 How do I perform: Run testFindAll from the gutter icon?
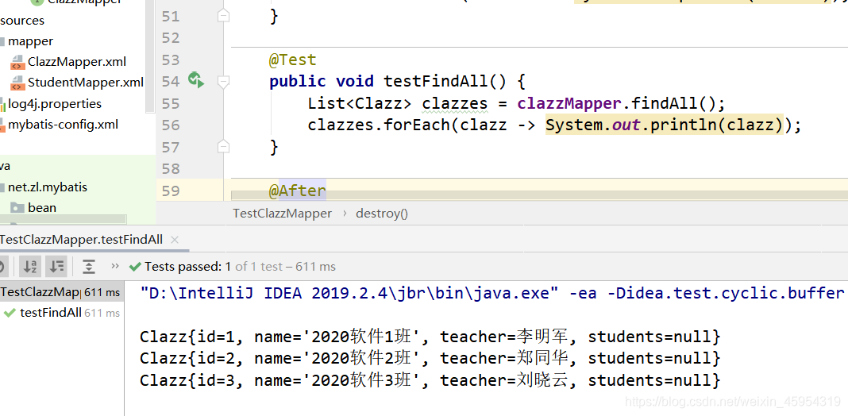196,81
